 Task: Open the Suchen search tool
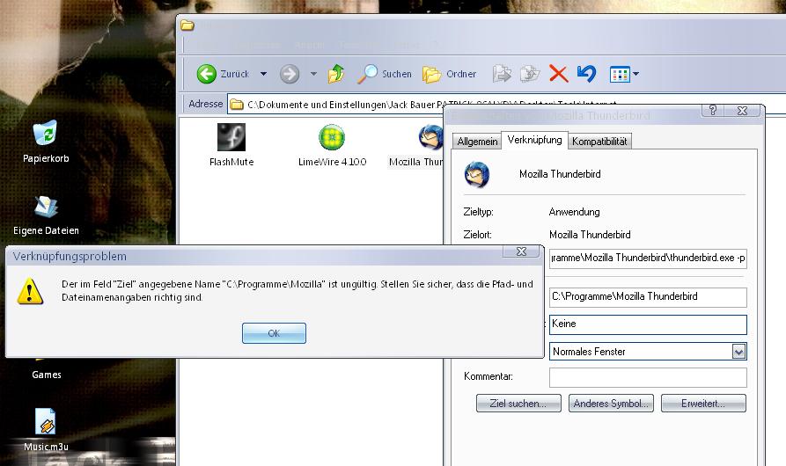click(x=385, y=74)
